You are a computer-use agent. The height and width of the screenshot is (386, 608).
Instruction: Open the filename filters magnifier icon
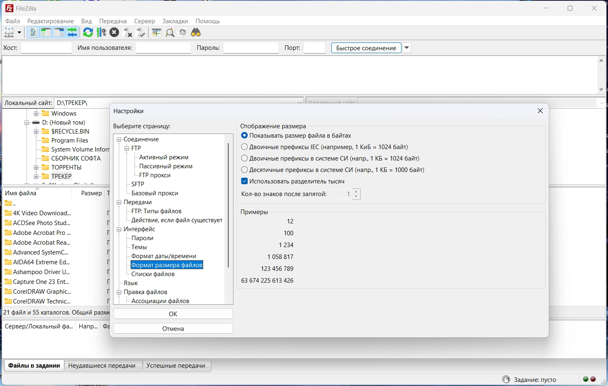(x=170, y=33)
